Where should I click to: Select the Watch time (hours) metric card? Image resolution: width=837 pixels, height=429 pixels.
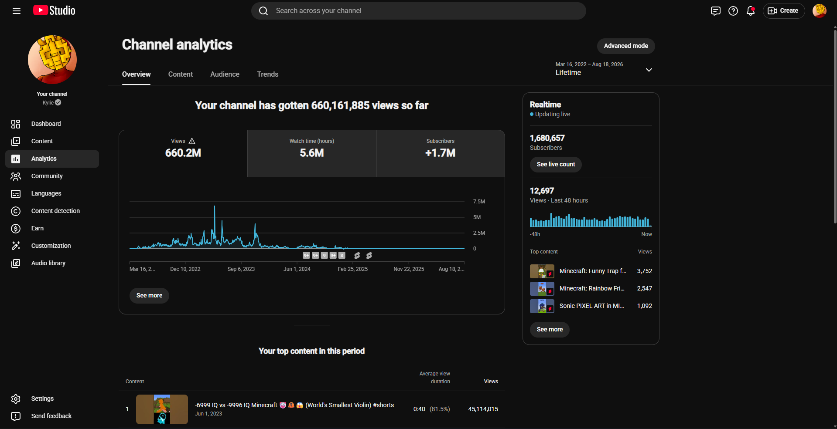pos(312,153)
